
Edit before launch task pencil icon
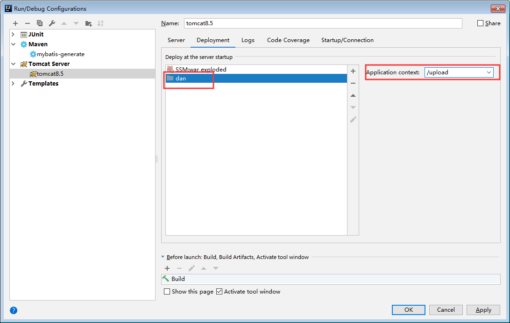pyautogui.click(x=191, y=268)
